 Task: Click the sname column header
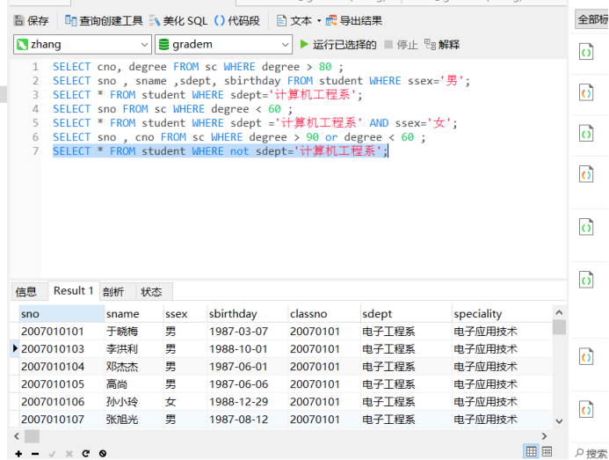point(134,314)
